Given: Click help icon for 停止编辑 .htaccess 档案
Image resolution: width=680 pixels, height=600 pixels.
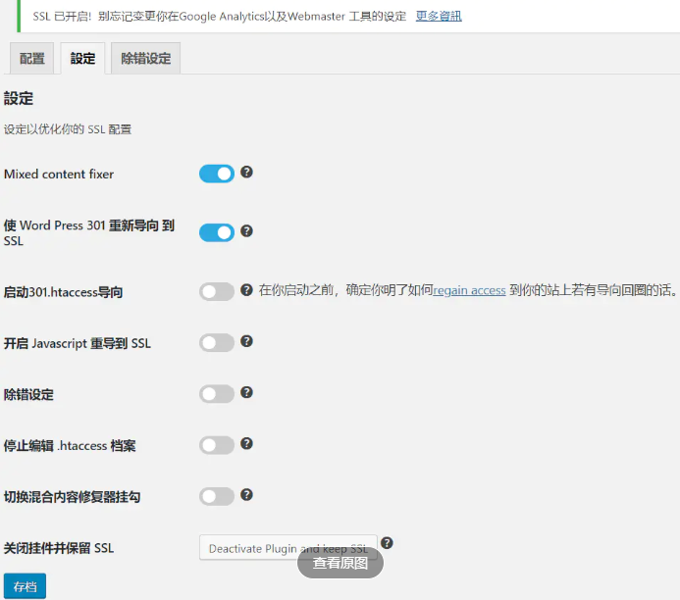Looking at the screenshot, I should click(x=246, y=443).
